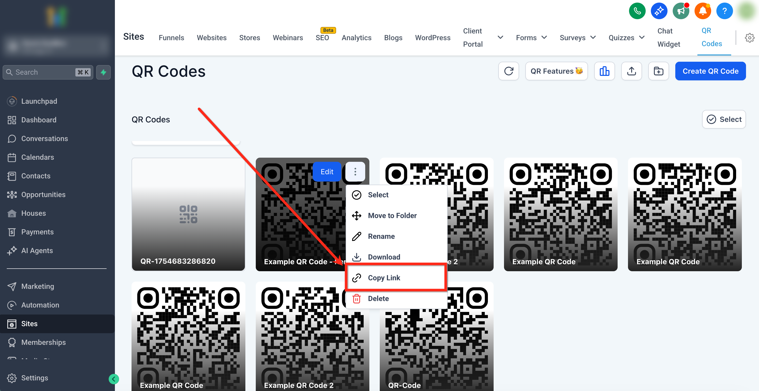Switch to the Funnels tab
The width and height of the screenshot is (759, 391).
point(171,38)
